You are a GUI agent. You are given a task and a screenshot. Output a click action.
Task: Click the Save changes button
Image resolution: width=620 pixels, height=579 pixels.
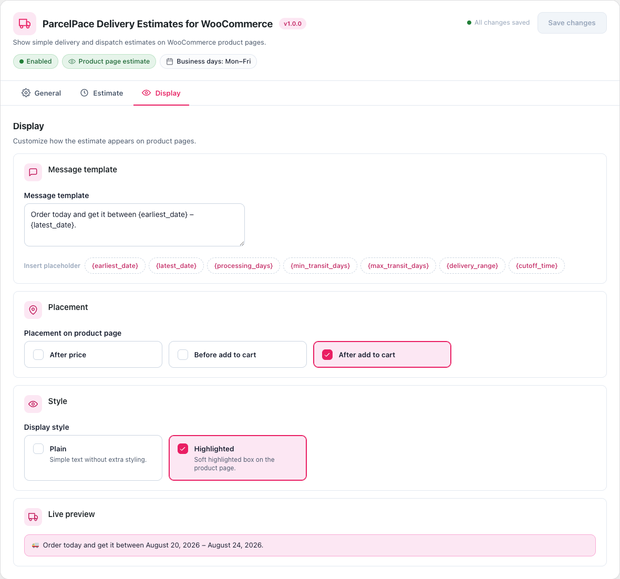tap(572, 23)
